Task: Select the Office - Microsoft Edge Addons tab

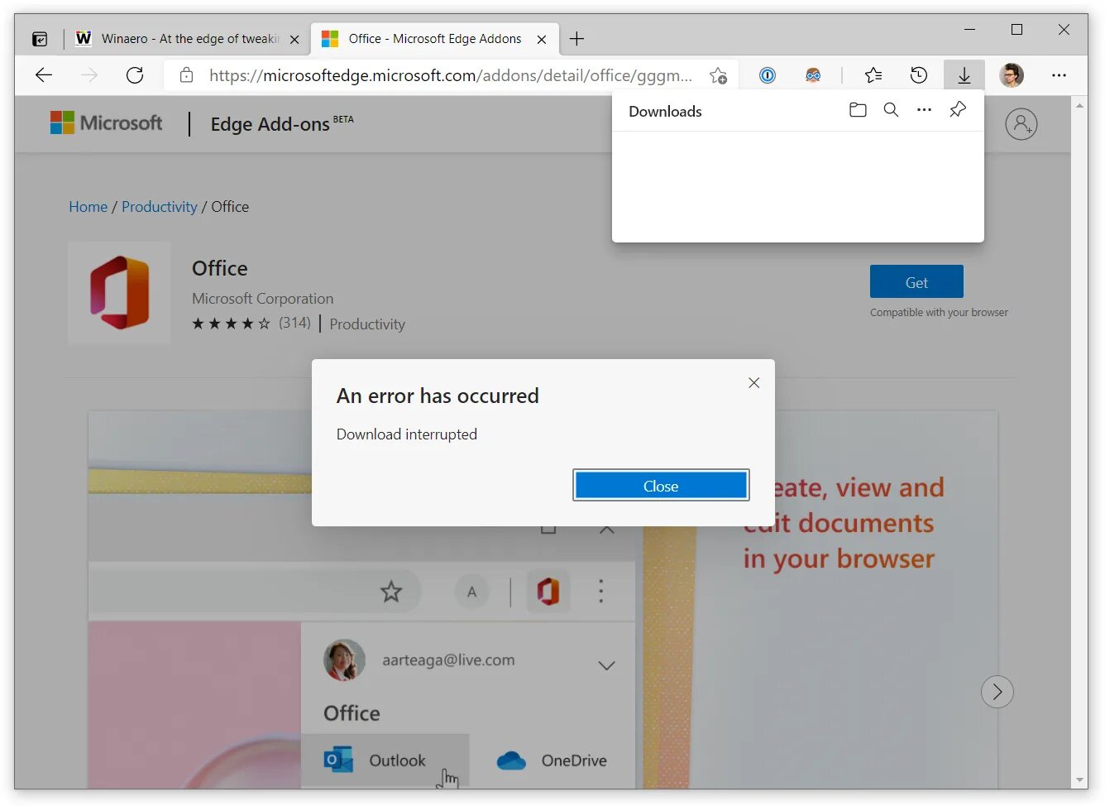Action: tap(434, 39)
